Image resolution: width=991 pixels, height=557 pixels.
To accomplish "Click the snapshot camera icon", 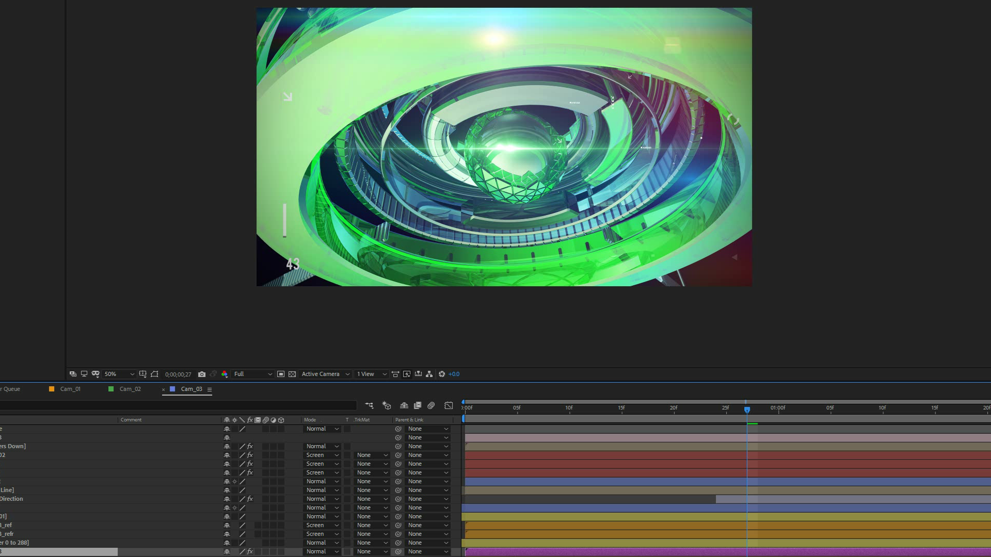I will [x=202, y=374].
